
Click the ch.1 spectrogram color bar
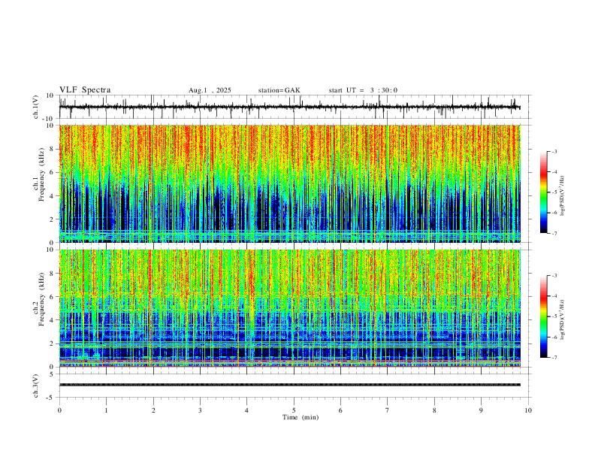544,192
